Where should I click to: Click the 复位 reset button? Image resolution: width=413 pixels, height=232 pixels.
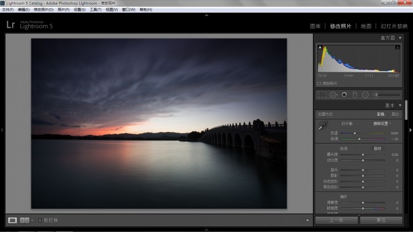pyautogui.click(x=381, y=220)
